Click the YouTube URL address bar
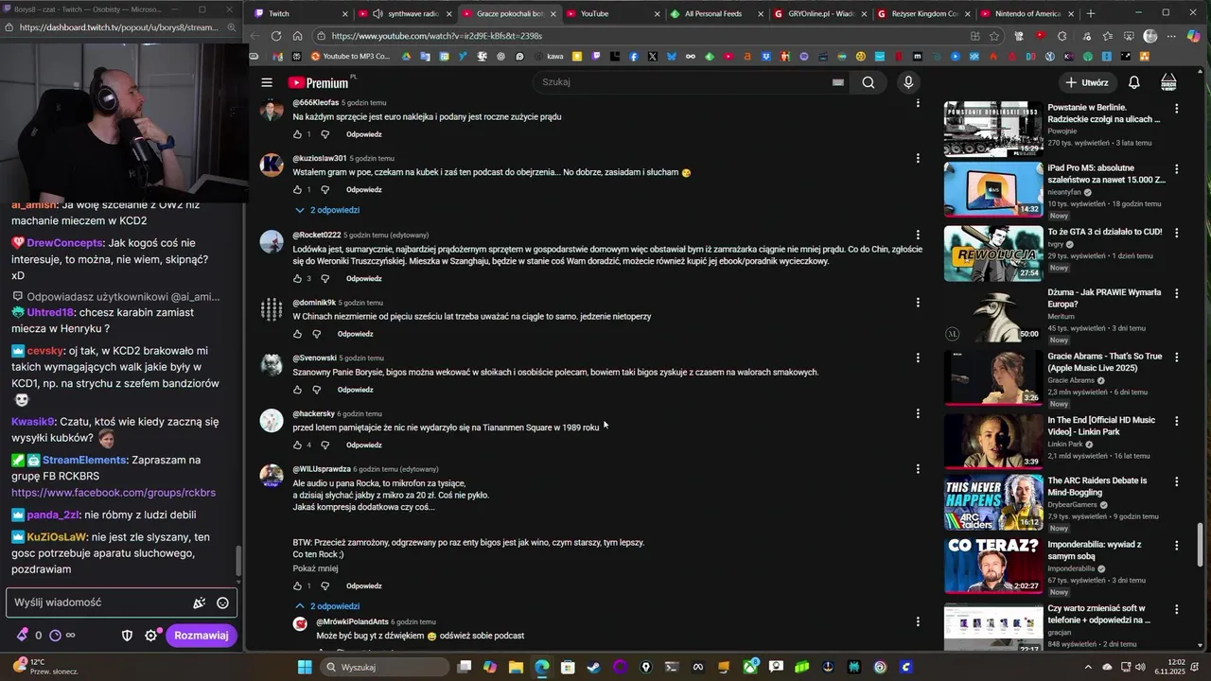Viewport: 1211px width, 681px height. [x=643, y=36]
